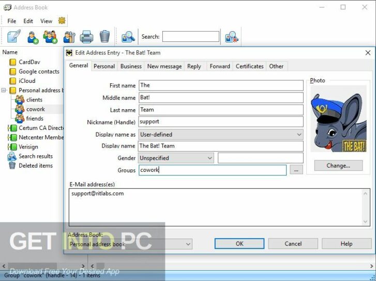Click the OK button

tap(239, 244)
